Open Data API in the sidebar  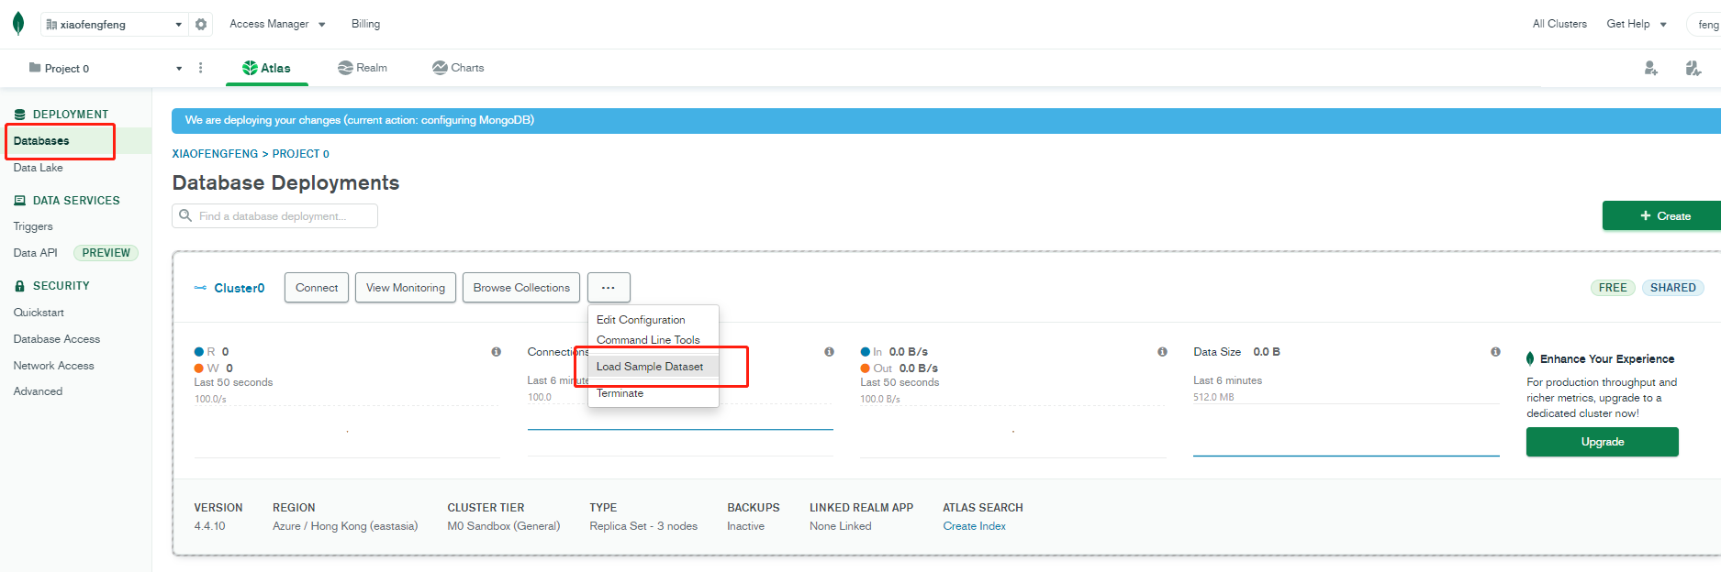point(35,253)
